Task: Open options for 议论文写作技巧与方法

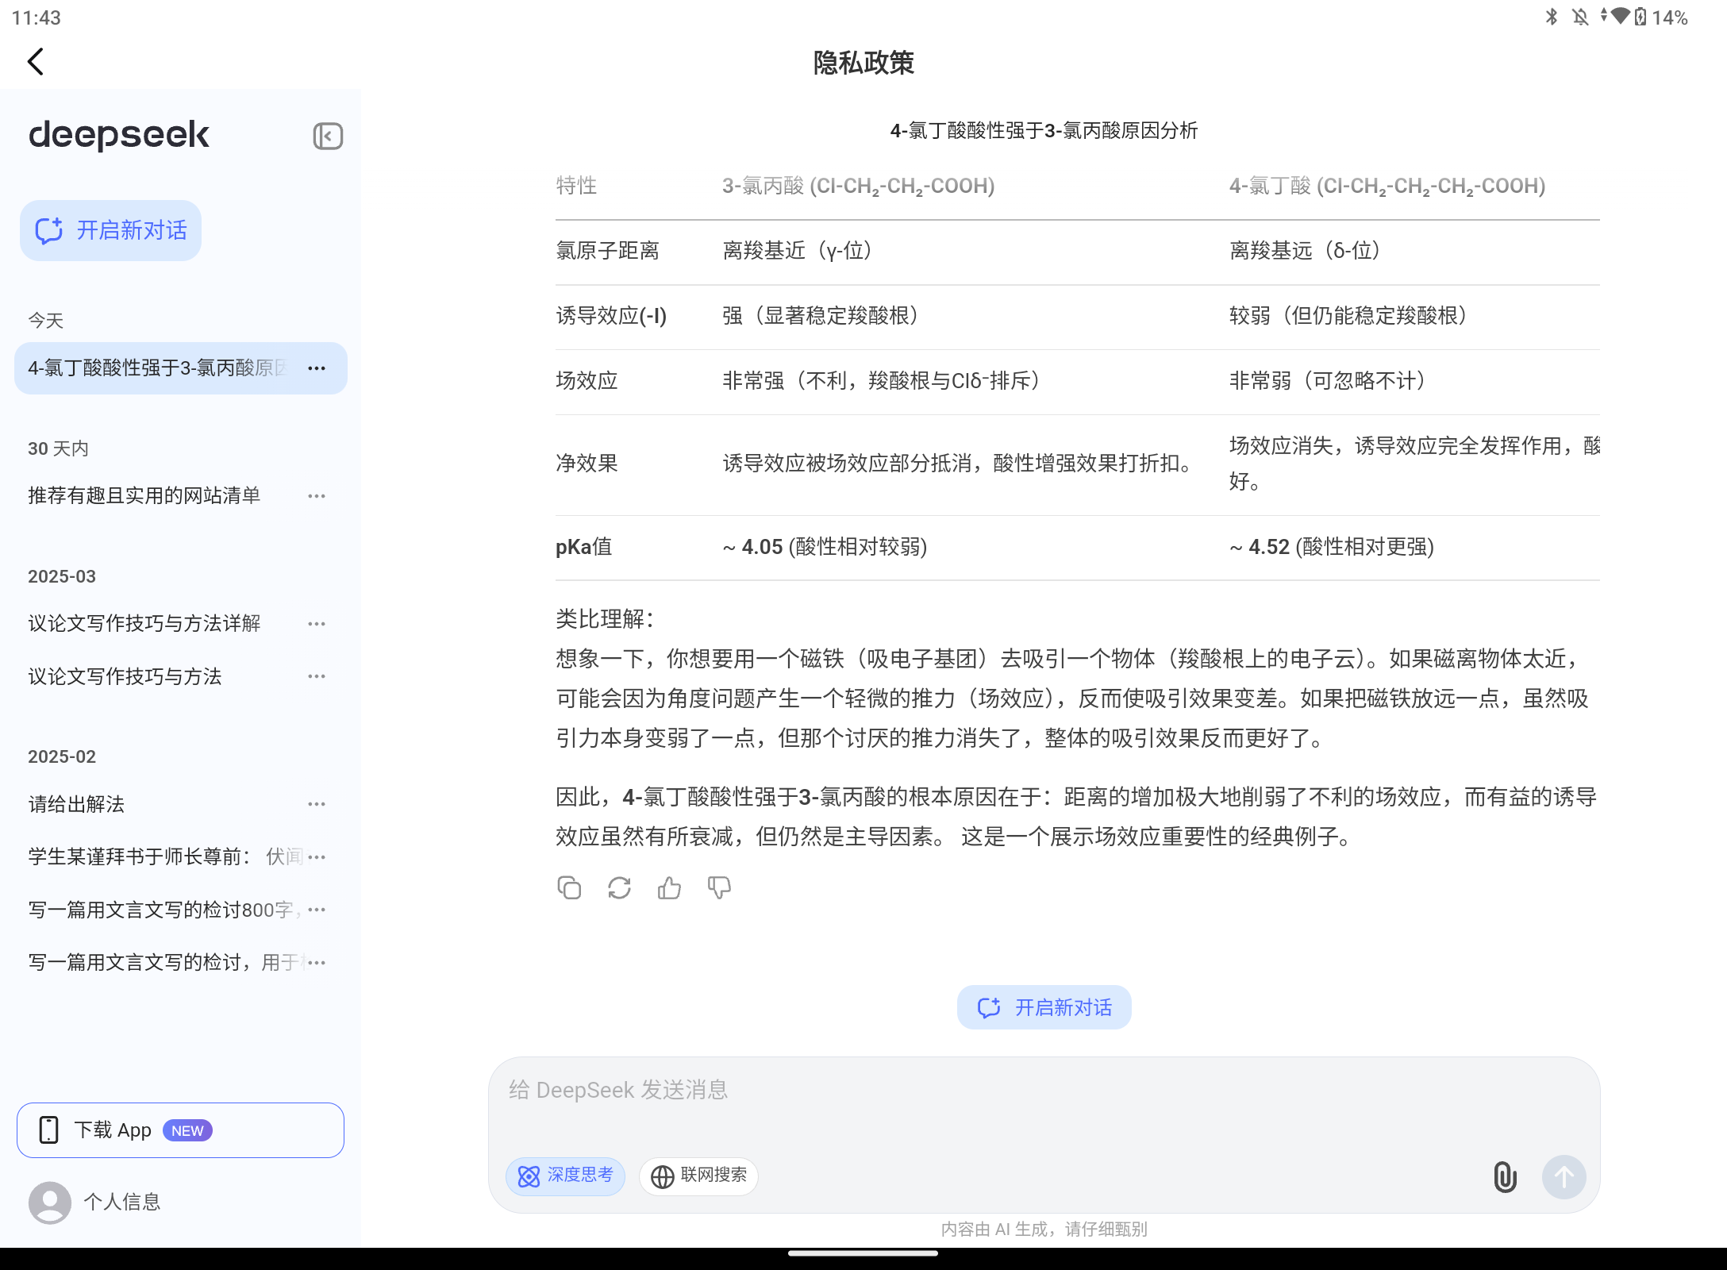Action: (x=317, y=676)
